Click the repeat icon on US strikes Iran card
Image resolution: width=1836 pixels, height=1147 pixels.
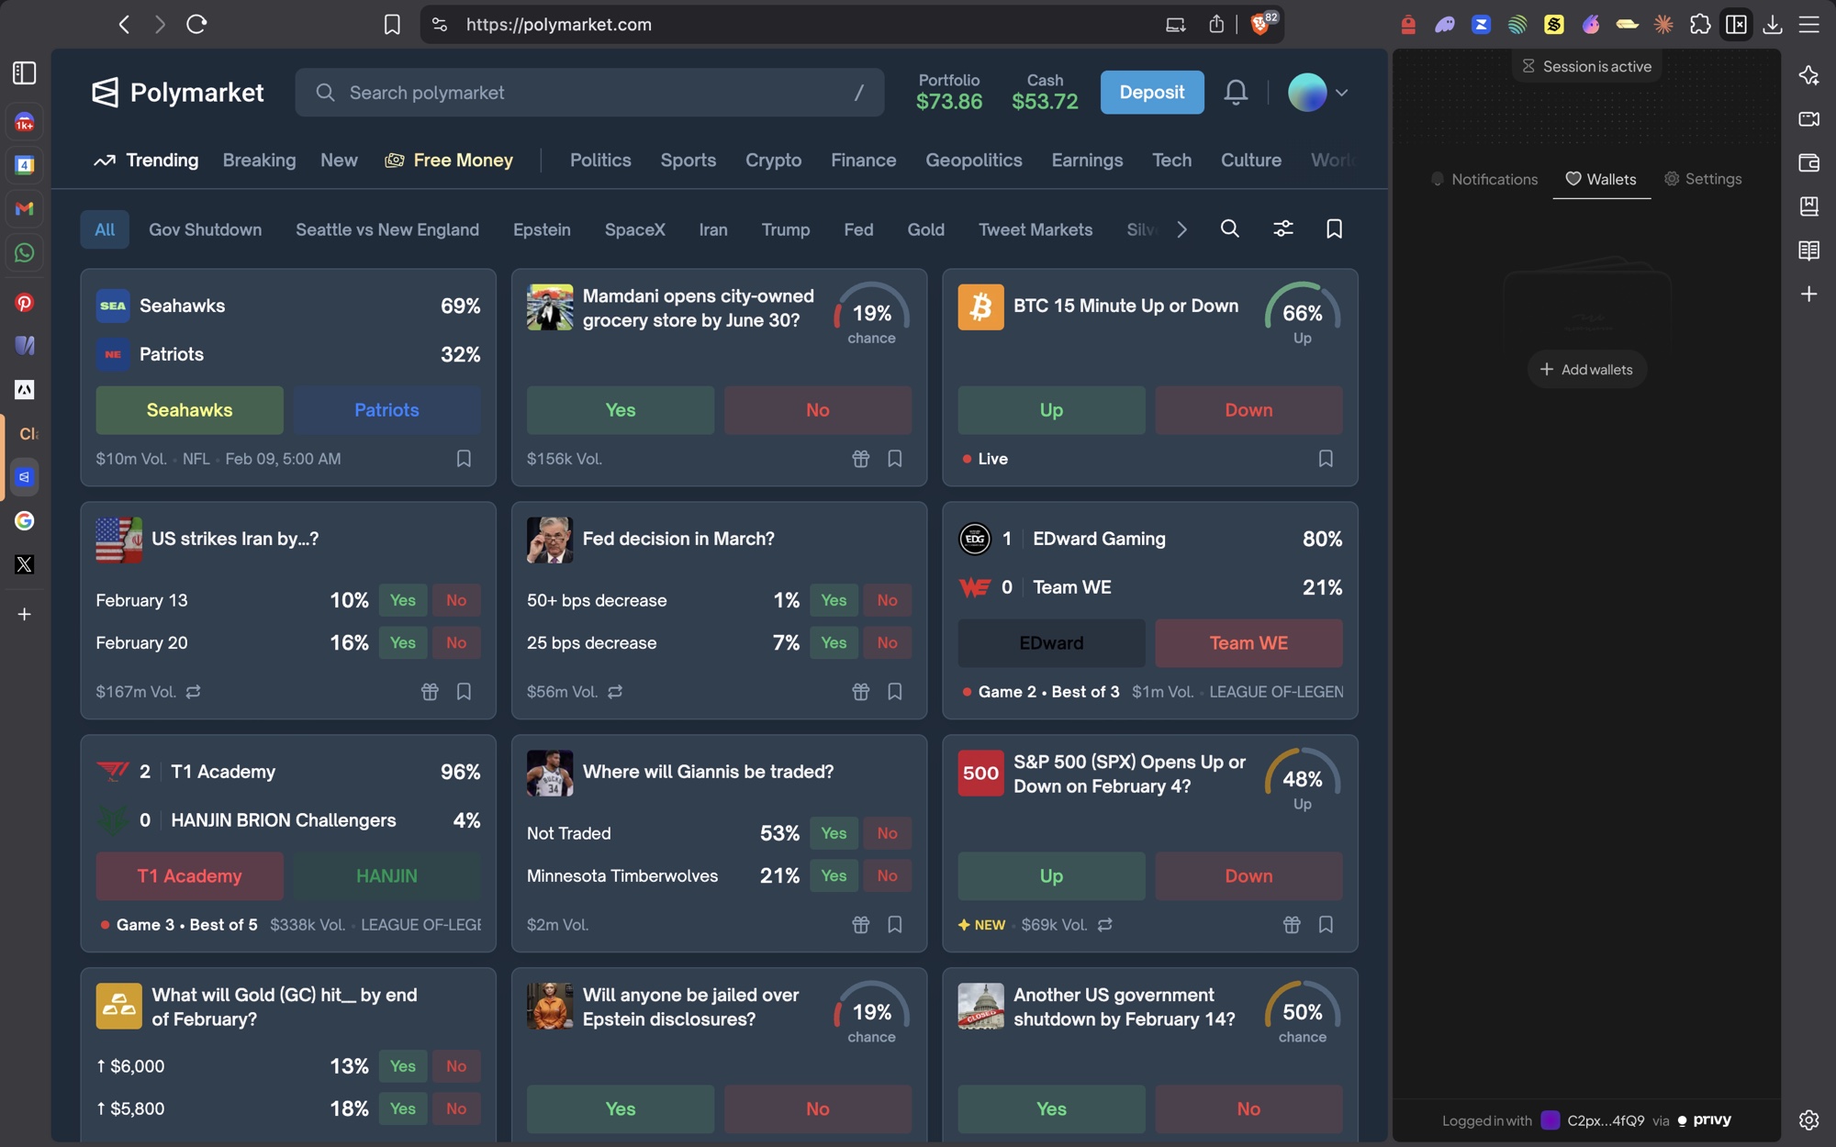click(193, 691)
